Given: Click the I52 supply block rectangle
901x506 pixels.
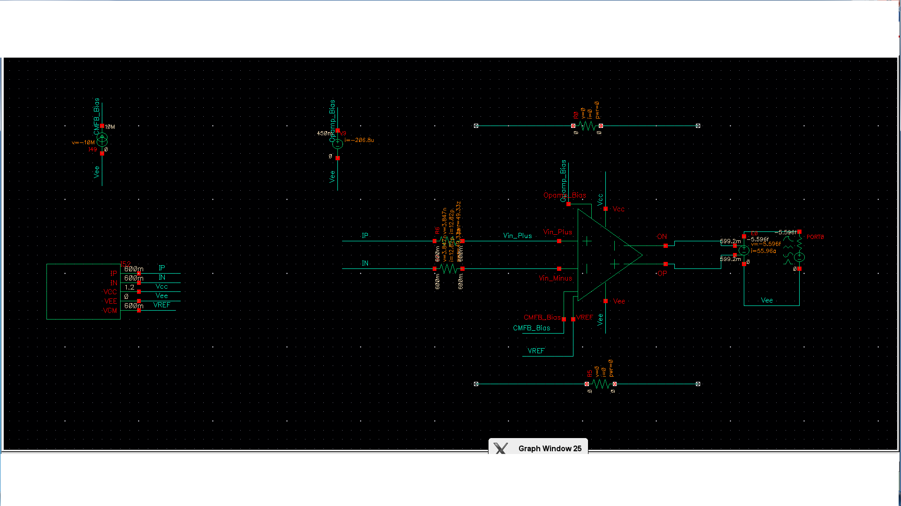Looking at the screenshot, I should [x=83, y=291].
